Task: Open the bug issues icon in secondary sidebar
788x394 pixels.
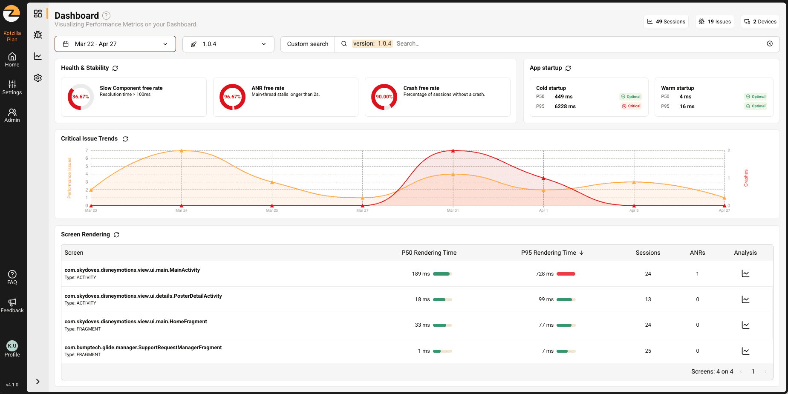Action: (x=38, y=35)
